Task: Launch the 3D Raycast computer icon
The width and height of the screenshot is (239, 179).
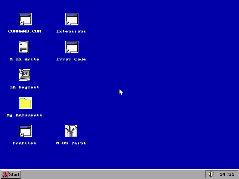Action: click(x=25, y=75)
